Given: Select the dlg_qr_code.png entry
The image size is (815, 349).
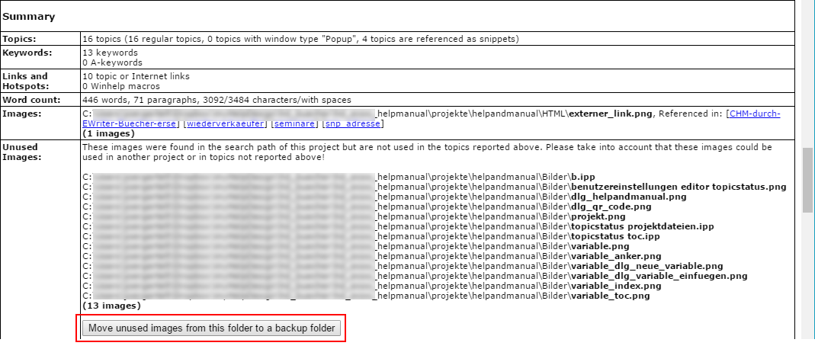Looking at the screenshot, I should pos(611,207).
